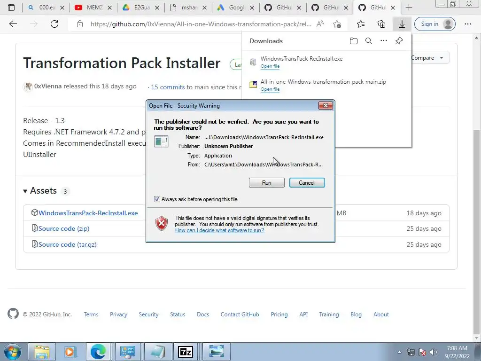Click Microsoft Edge taskbar icon
This screenshot has width=481, height=361.
98,352
